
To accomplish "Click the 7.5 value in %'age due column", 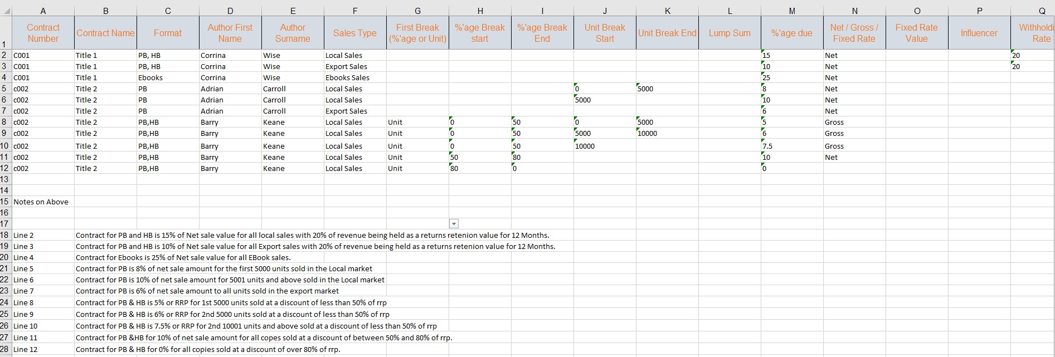I will [767, 146].
